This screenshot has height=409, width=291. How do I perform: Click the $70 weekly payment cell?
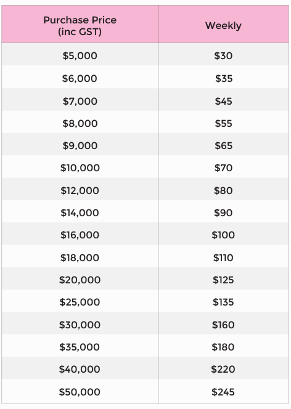[x=223, y=168]
